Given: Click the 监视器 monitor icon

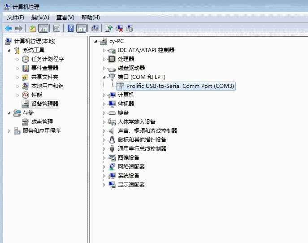Looking at the screenshot, I should (x=112, y=104).
